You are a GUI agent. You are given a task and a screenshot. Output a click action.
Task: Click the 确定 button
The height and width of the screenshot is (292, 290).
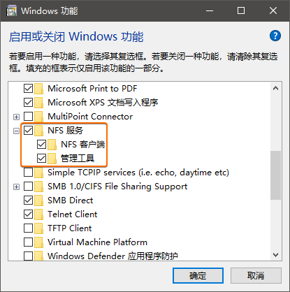pyautogui.click(x=198, y=276)
